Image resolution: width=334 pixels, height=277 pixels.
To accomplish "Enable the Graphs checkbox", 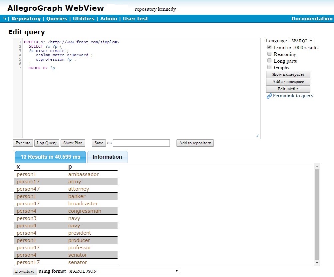I will [269, 67].
